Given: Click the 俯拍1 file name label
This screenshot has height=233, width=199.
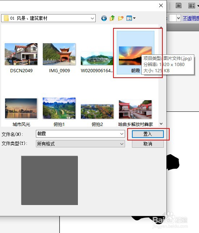Looking at the screenshot, I should 59,124.
